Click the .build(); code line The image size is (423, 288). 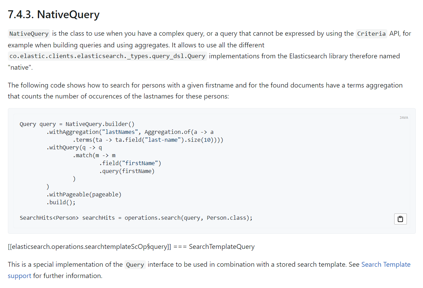(61, 202)
